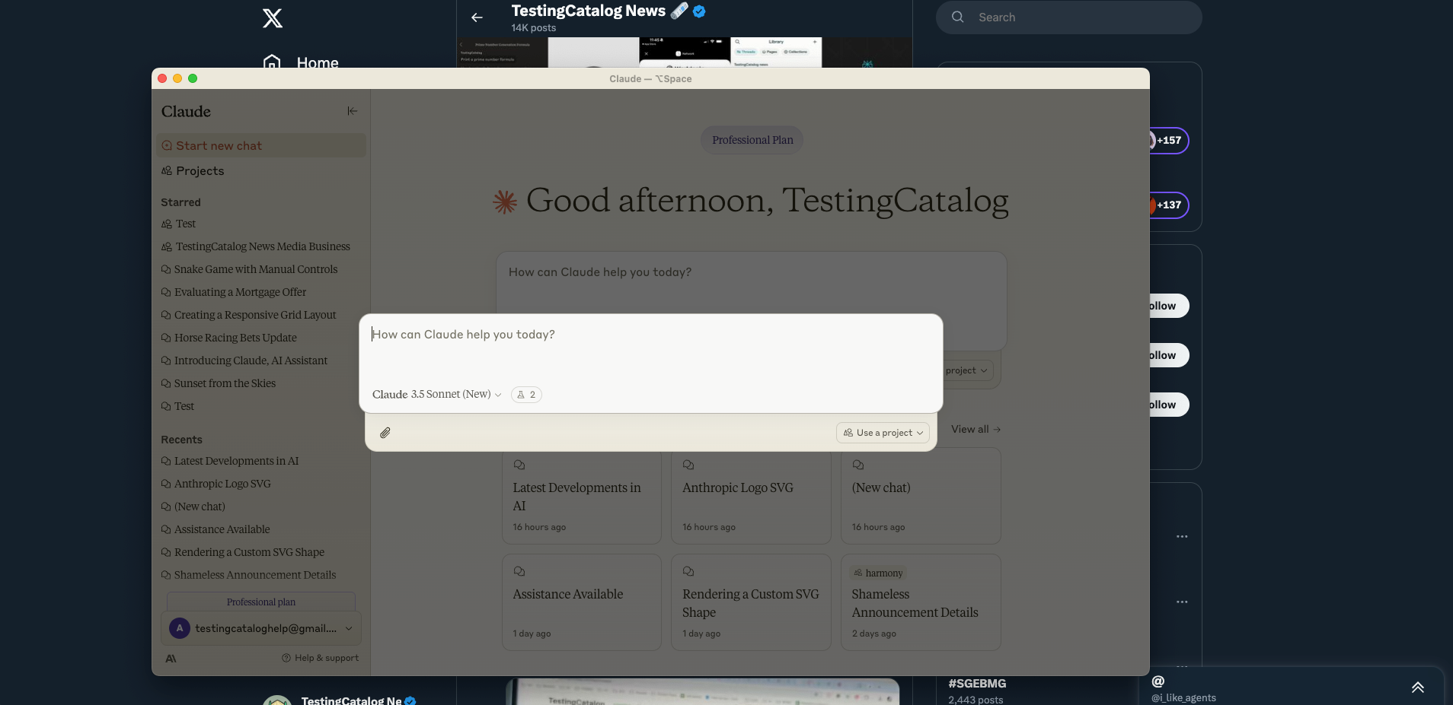Image resolution: width=1453 pixels, height=705 pixels.
Task: Click the X logo in the browser
Action: 273,17
